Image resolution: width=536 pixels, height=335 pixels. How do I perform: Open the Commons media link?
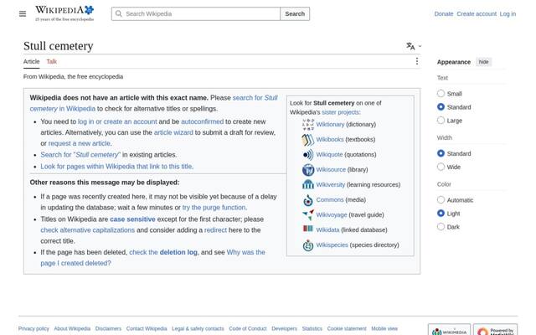click(x=330, y=199)
